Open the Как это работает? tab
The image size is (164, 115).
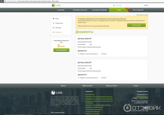point(138,10)
